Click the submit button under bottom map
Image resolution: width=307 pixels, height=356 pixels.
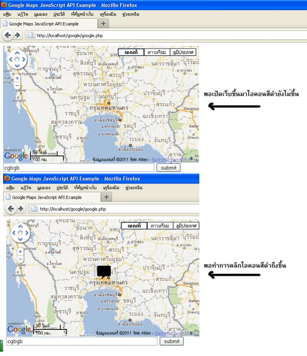(x=172, y=341)
